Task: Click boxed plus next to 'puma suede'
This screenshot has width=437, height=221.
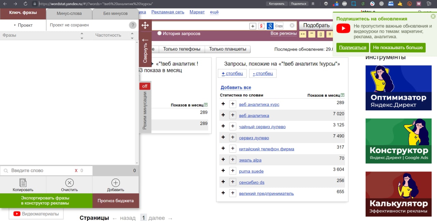Action: coord(232,171)
